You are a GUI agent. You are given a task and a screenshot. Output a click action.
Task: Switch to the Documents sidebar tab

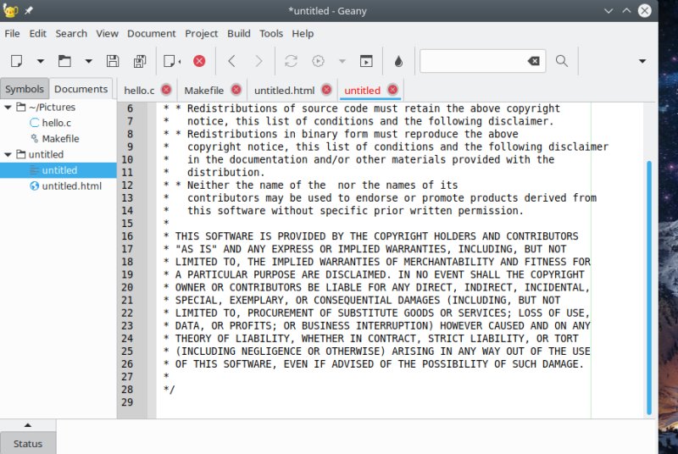pos(81,89)
